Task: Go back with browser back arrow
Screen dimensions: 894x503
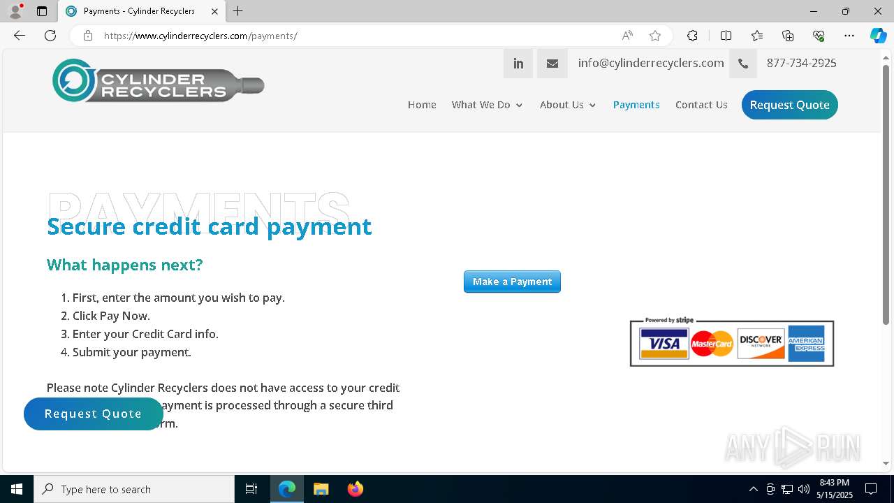Action: pyautogui.click(x=20, y=36)
